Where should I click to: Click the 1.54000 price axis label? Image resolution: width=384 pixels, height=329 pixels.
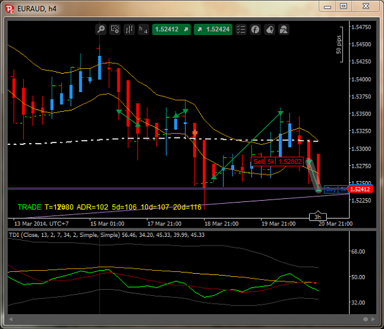click(361, 79)
